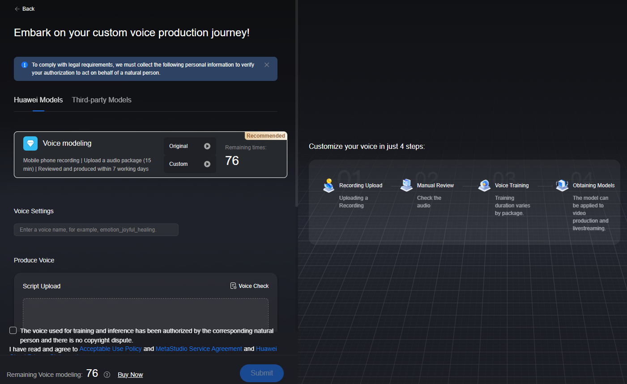Open the MetaStudio Service Agreement link
627x384 pixels.
pyautogui.click(x=199, y=349)
